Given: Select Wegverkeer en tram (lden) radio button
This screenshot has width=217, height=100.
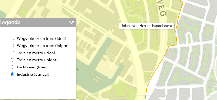Looking at the screenshot, I should (x=12, y=38).
